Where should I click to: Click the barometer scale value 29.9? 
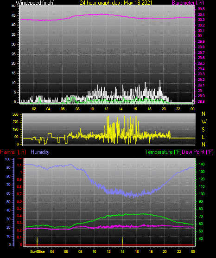(201, 41)
